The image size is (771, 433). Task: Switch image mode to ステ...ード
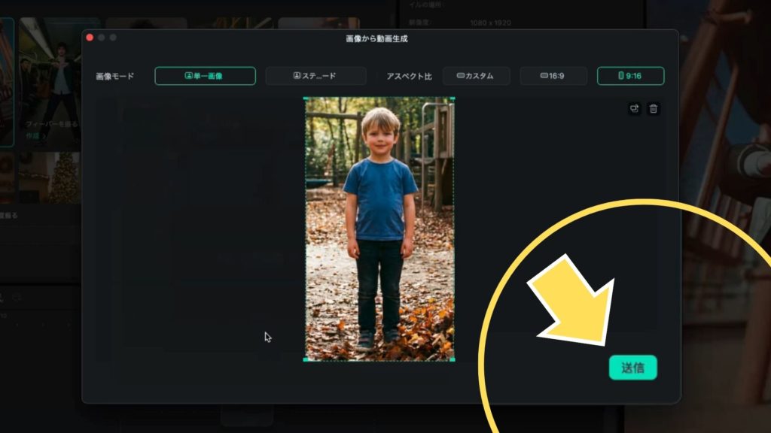315,76
